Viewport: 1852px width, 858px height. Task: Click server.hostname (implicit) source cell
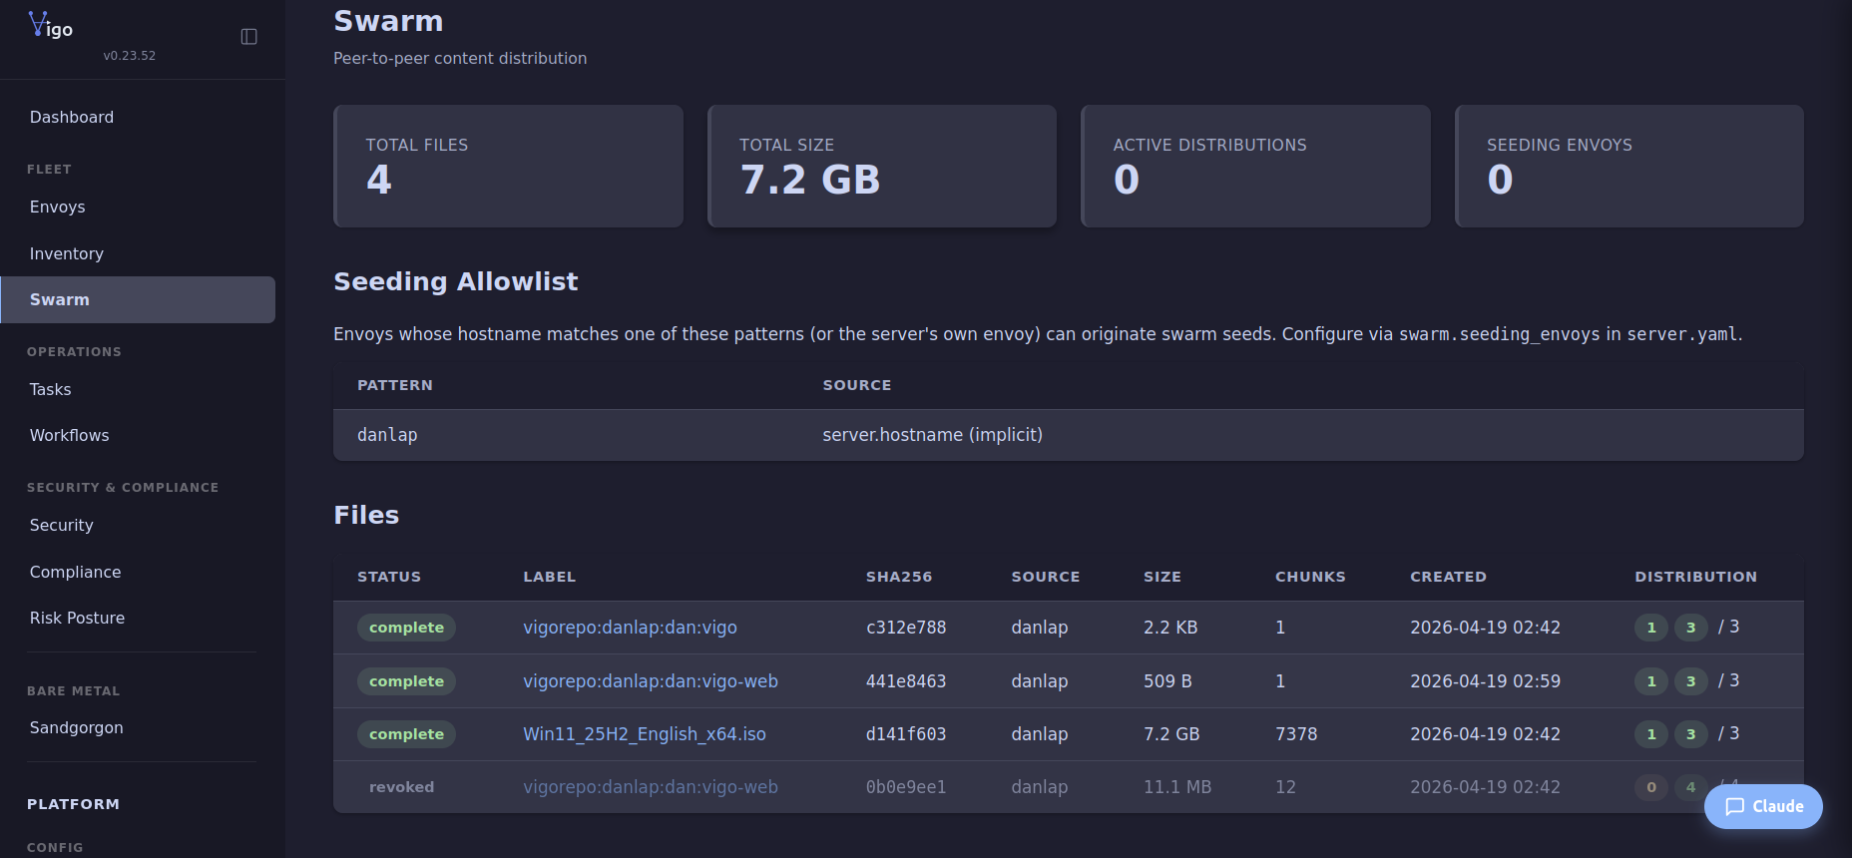tap(932, 435)
